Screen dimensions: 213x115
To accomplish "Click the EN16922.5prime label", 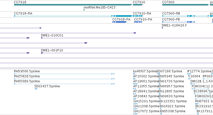I will [x=172, y=106].
